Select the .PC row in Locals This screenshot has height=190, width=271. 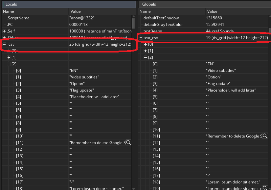pos(67,25)
